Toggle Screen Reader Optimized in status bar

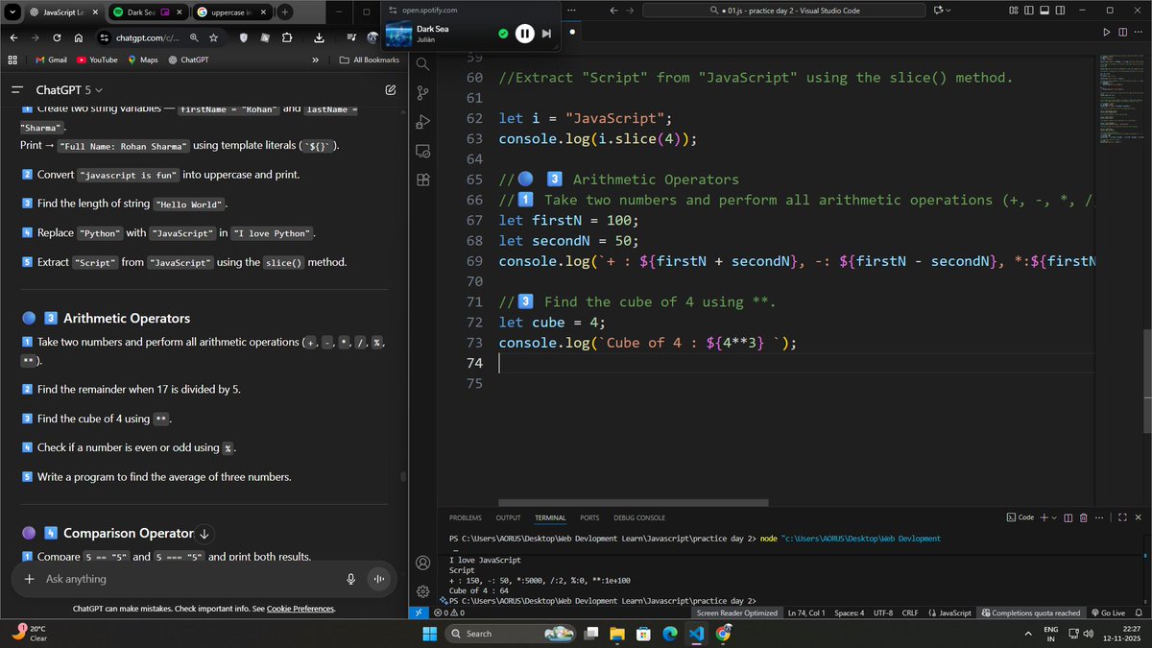[737, 612]
